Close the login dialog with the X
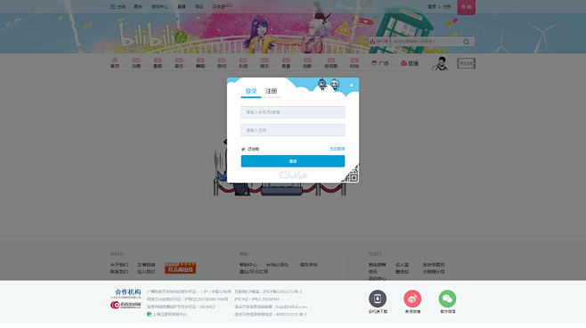The width and height of the screenshot is (586, 328). [351, 85]
